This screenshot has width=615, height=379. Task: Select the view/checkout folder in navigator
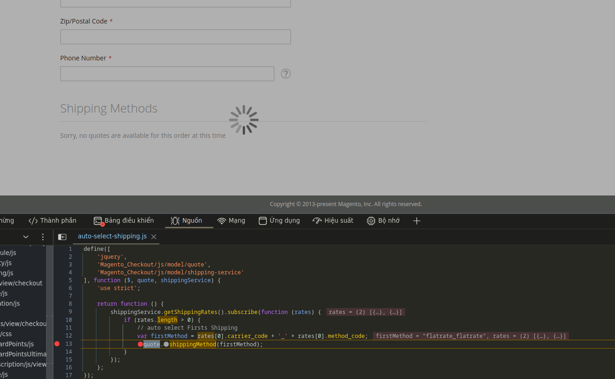point(21,283)
